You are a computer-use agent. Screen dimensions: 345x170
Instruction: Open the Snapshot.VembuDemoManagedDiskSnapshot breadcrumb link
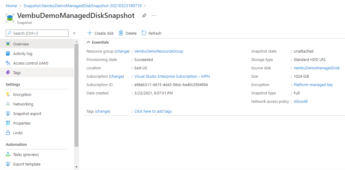83,6
